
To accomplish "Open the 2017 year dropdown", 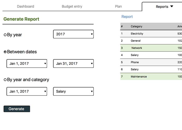I will (73, 34).
